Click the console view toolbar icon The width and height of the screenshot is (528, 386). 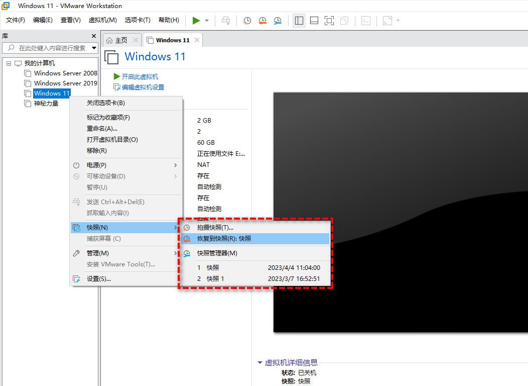tap(366, 21)
